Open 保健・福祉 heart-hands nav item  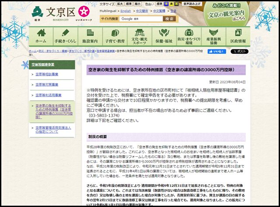(164, 37)
